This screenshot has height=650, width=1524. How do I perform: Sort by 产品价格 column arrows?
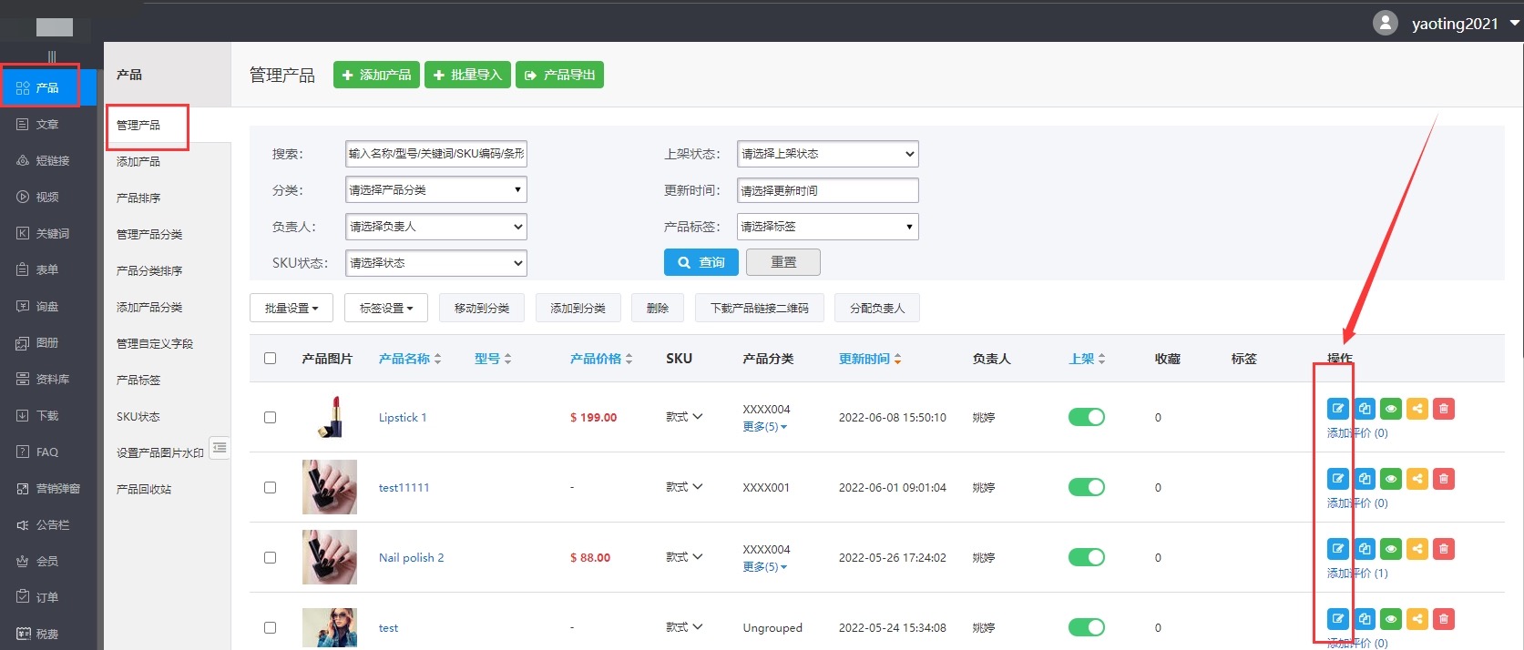point(629,359)
